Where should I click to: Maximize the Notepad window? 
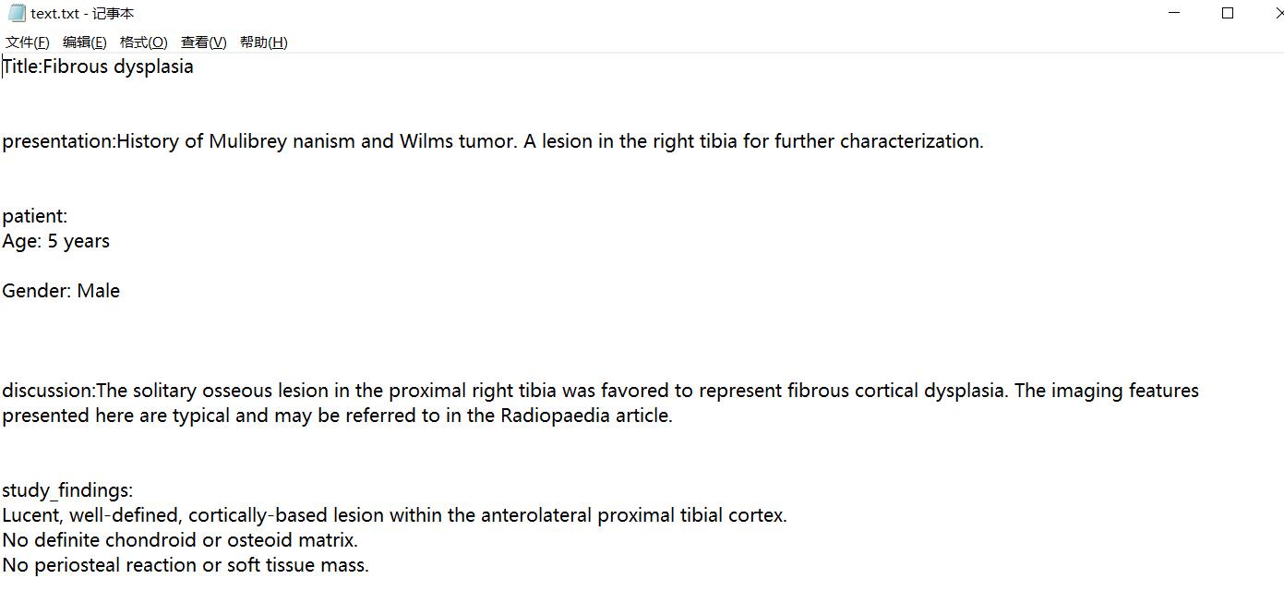coord(1228,13)
